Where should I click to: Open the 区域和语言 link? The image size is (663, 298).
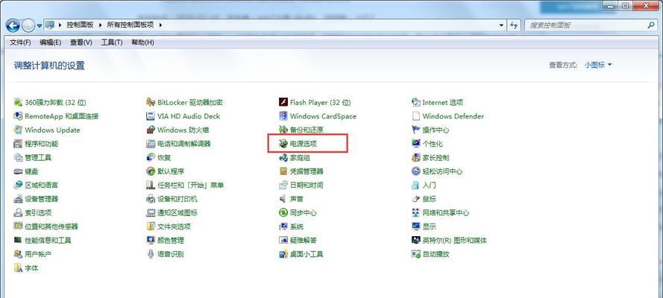42,186
